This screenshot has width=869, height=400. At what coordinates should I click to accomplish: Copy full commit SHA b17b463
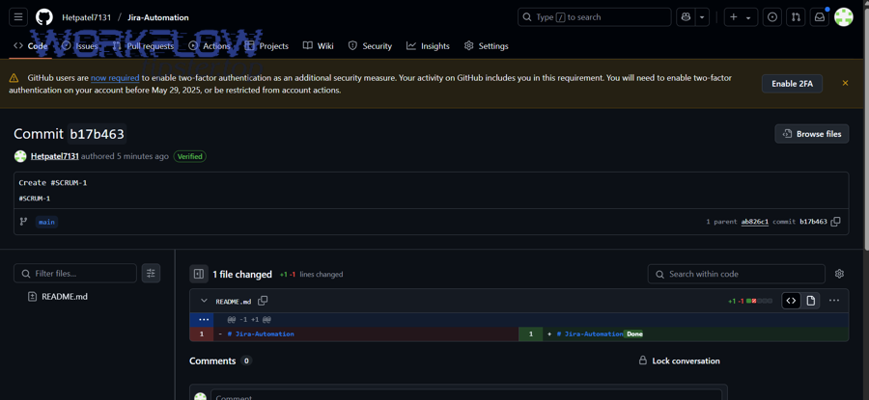tap(836, 222)
